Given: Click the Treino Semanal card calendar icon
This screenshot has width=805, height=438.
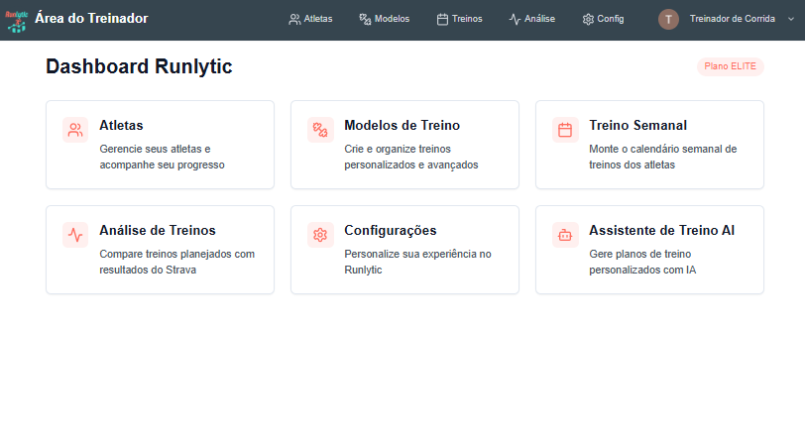Looking at the screenshot, I should (x=565, y=130).
